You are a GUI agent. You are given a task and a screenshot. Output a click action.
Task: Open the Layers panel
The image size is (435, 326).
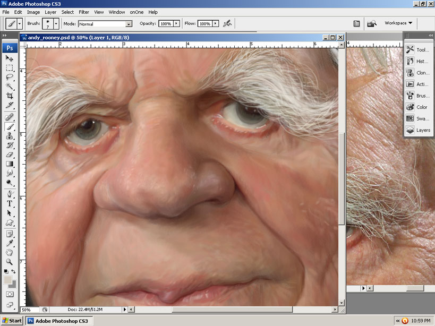coord(419,130)
